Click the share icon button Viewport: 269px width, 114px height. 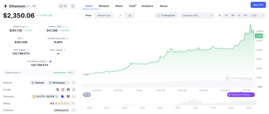click(73, 6)
